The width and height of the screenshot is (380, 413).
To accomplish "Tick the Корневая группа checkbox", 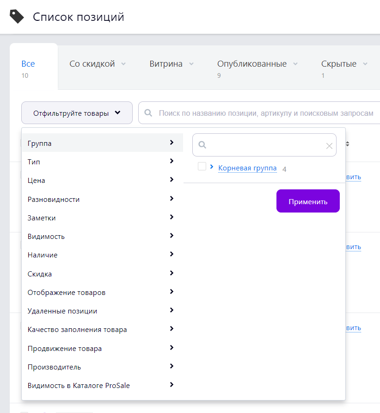I will [x=202, y=167].
